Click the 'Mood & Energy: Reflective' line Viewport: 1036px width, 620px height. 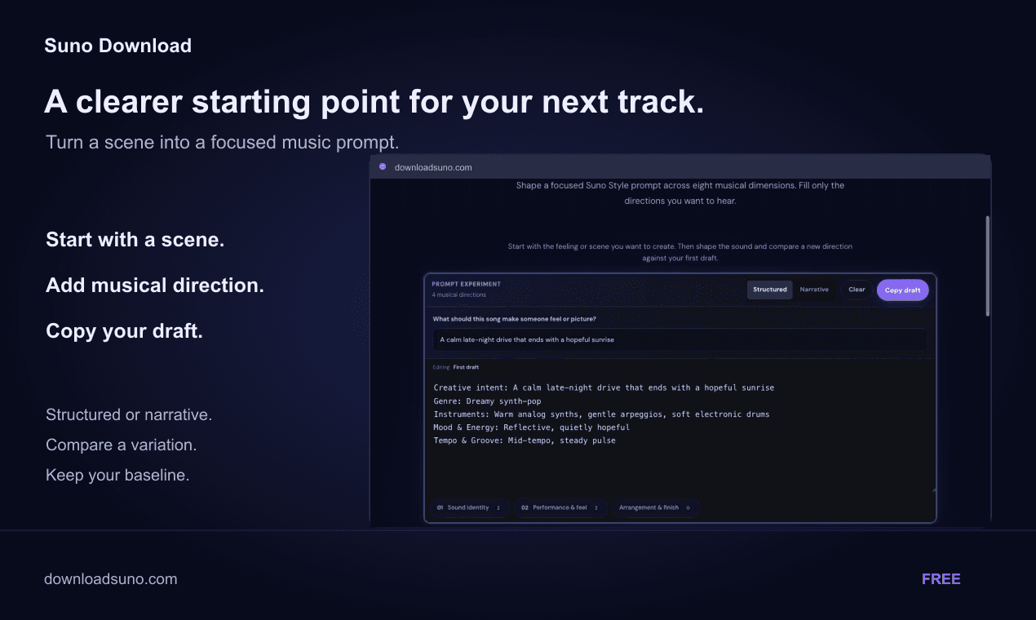[x=532, y=427]
